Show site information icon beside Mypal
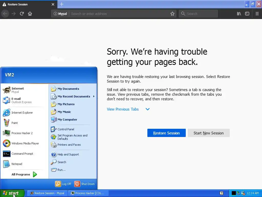Viewport: 262px width, 197px height. 56,14
